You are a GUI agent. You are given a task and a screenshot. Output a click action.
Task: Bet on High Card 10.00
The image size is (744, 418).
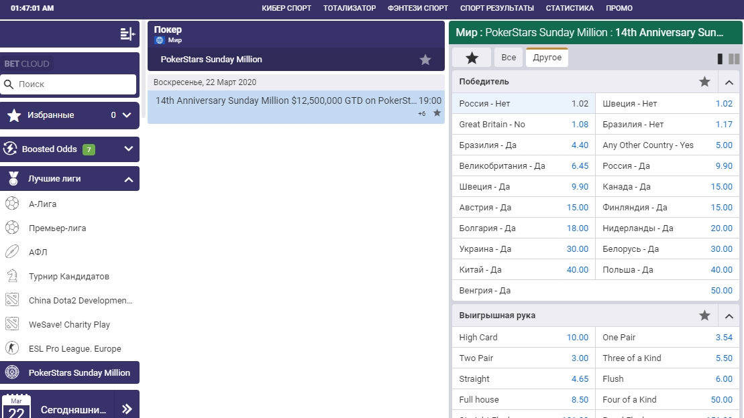point(523,338)
